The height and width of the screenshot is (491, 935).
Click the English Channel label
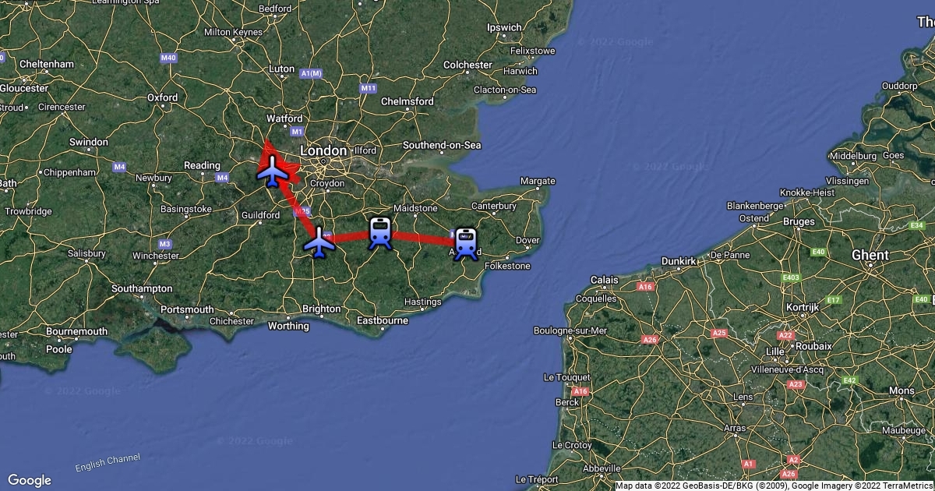click(108, 461)
